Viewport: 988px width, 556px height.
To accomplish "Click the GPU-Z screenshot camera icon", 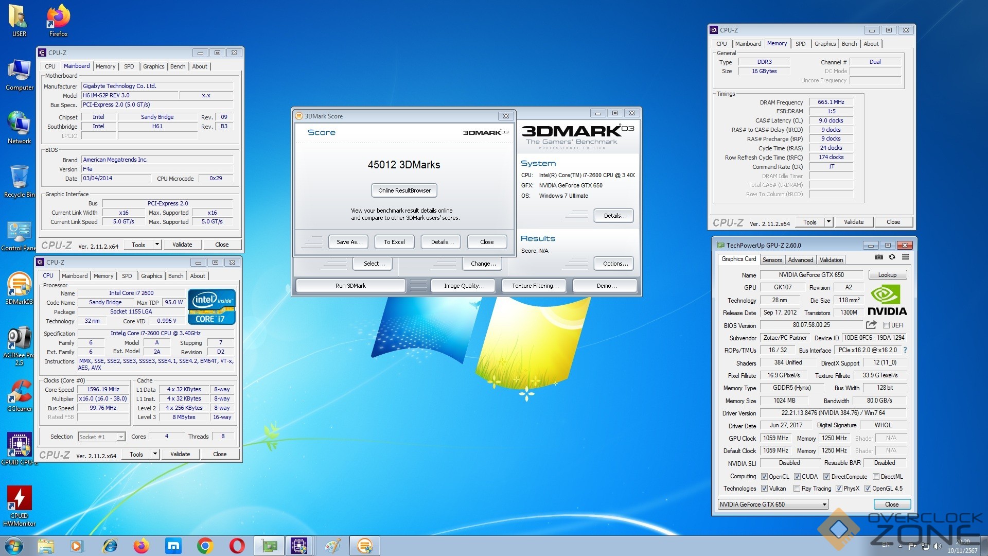I will click(879, 257).
